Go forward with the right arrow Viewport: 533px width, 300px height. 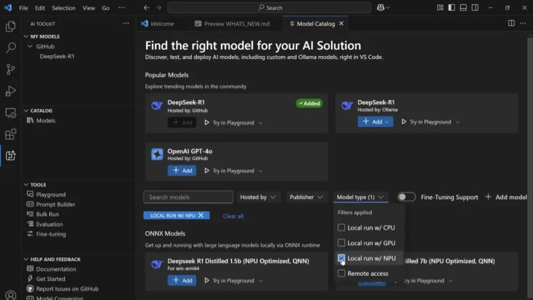(158, 7)
